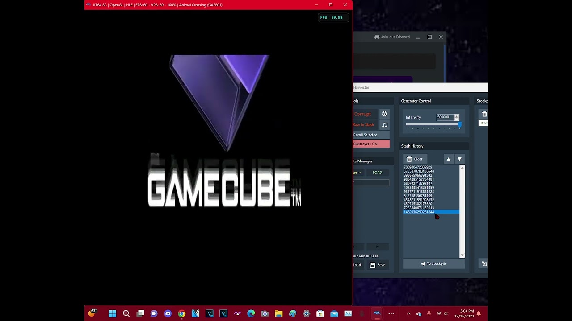Open the Mail app from the taskbar
The image size is (572, 321).
[334, 314]
